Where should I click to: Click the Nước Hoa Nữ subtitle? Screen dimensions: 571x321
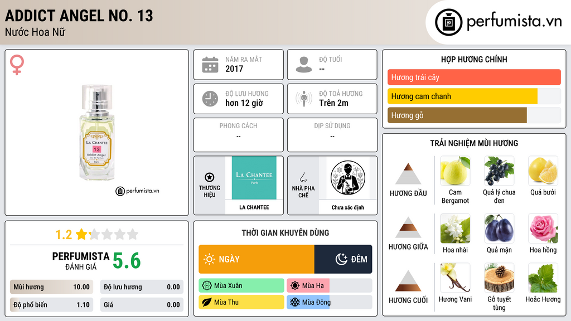point(35,32)
